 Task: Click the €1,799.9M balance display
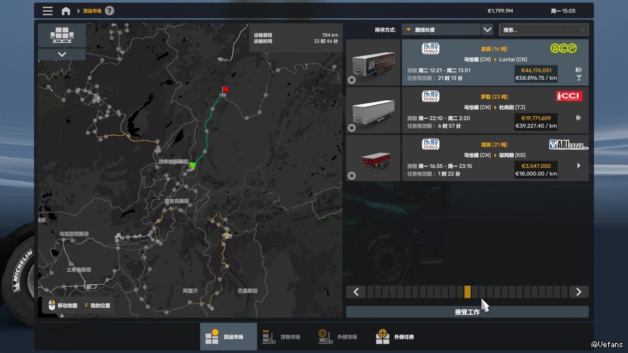click(500, 11)
